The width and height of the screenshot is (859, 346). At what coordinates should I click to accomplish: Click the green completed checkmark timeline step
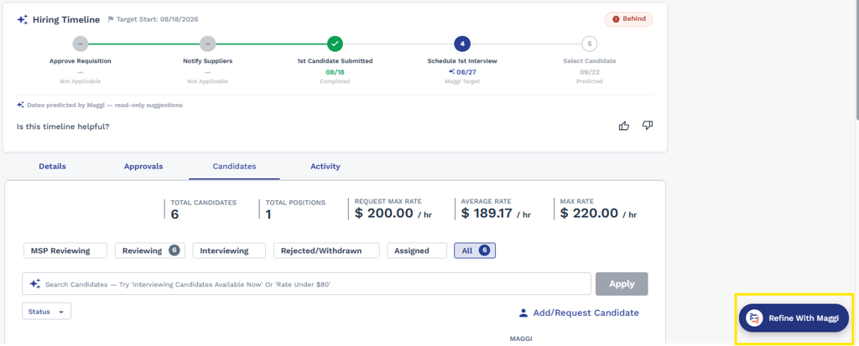point(335,44)
